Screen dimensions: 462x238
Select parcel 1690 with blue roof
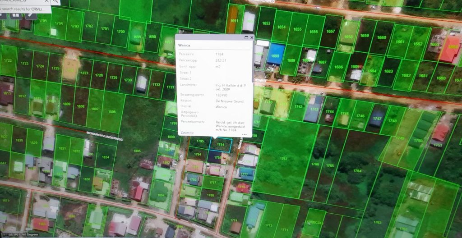pyautogui.click(x=275, y=55)
